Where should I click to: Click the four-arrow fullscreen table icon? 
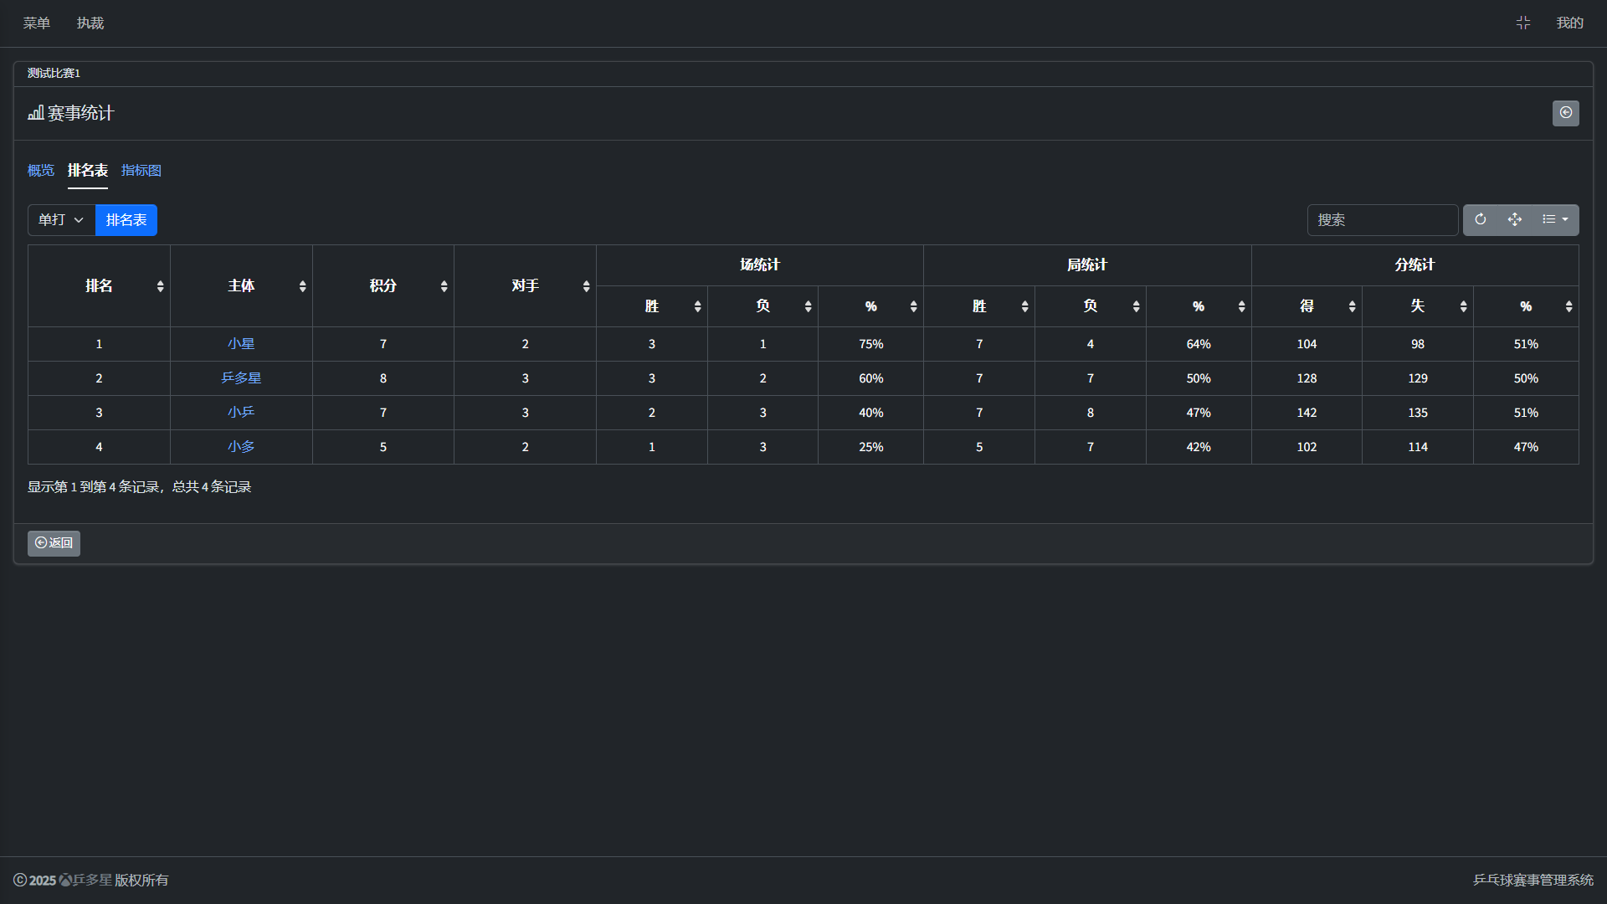[1515, 219]
